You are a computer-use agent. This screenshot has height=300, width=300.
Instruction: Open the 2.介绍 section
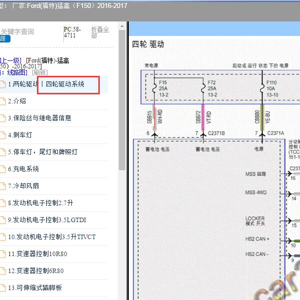(17, 101)
